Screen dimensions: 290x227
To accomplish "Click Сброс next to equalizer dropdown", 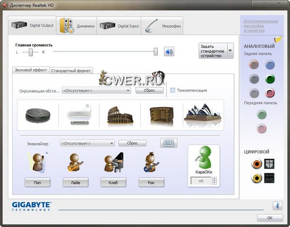I will pos(132,143).
